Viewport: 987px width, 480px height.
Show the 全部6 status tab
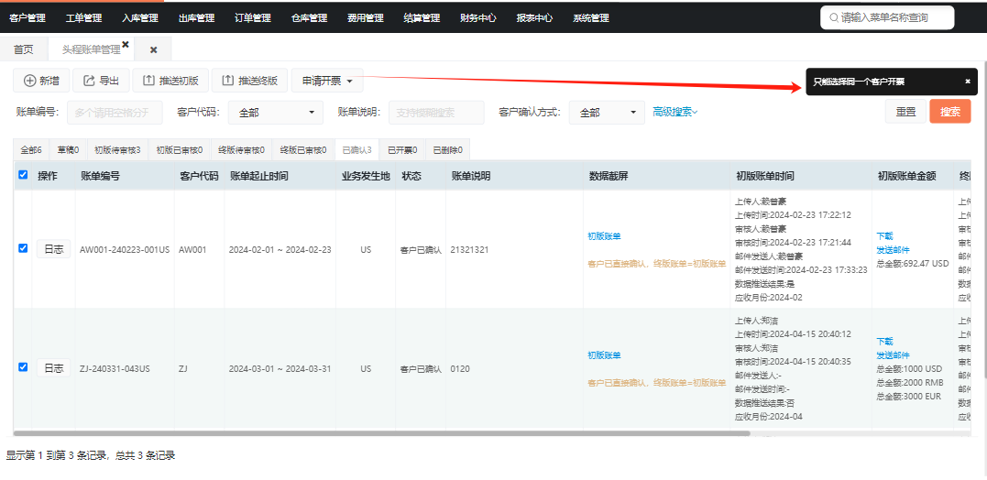[x=31, y=150]
